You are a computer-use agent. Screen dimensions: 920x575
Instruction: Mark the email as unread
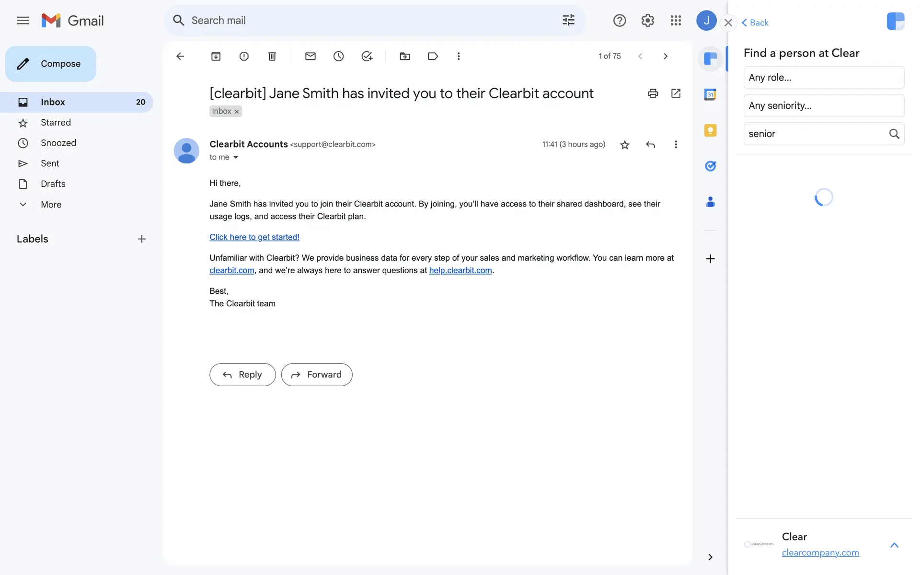pos(310,56)
